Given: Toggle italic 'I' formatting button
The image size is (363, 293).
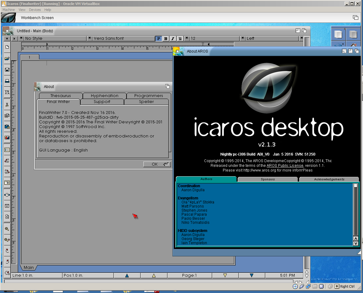Looking at the screenshot, I should [x=173, y=39].
